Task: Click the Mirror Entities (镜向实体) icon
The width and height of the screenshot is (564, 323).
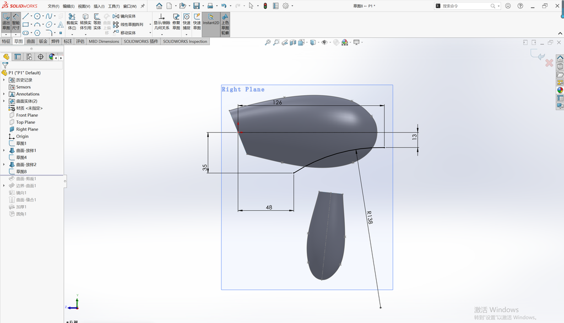Action: (x=116, y=16)
